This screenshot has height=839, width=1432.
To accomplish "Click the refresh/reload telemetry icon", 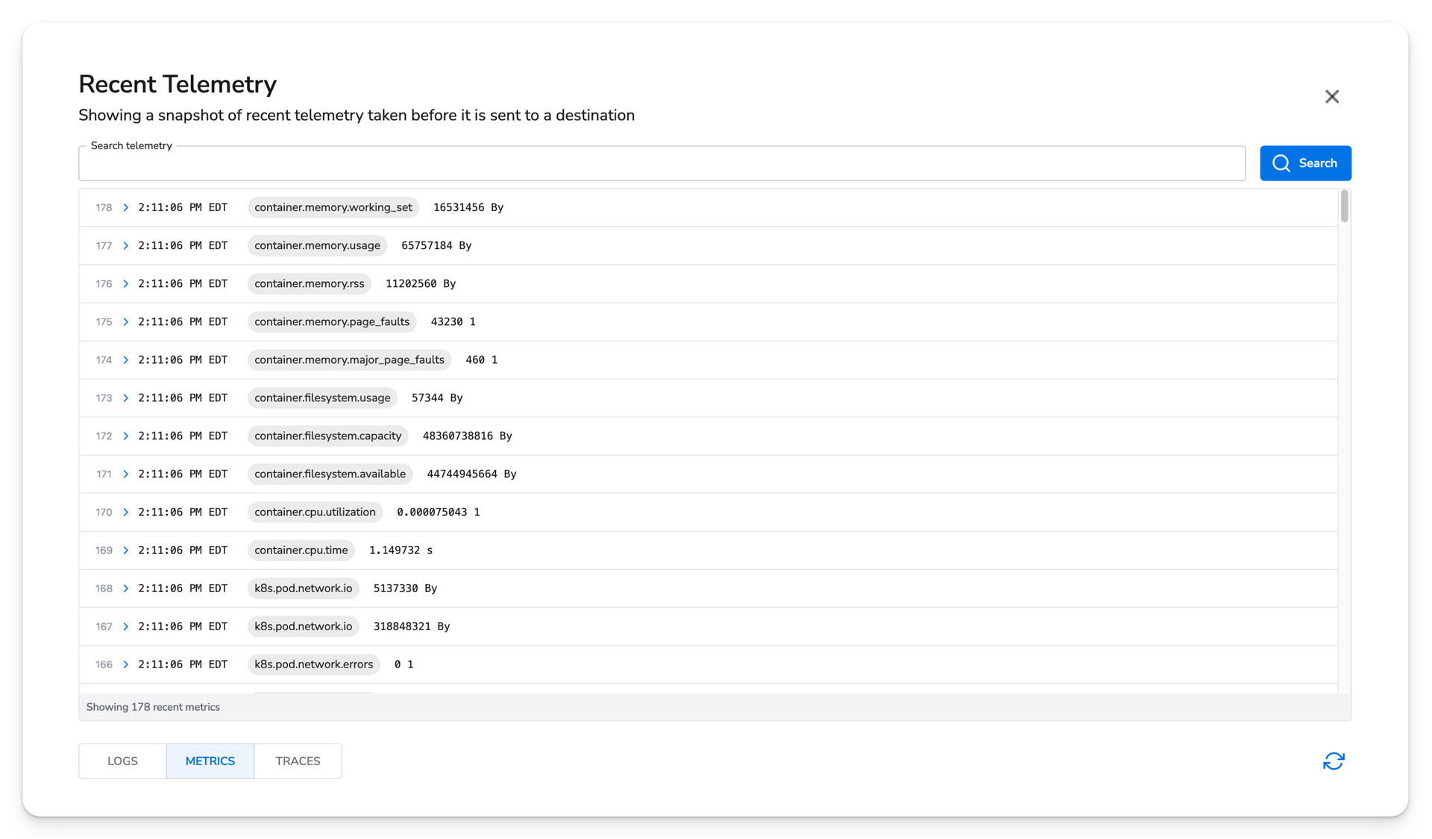I will [1333, 761].
